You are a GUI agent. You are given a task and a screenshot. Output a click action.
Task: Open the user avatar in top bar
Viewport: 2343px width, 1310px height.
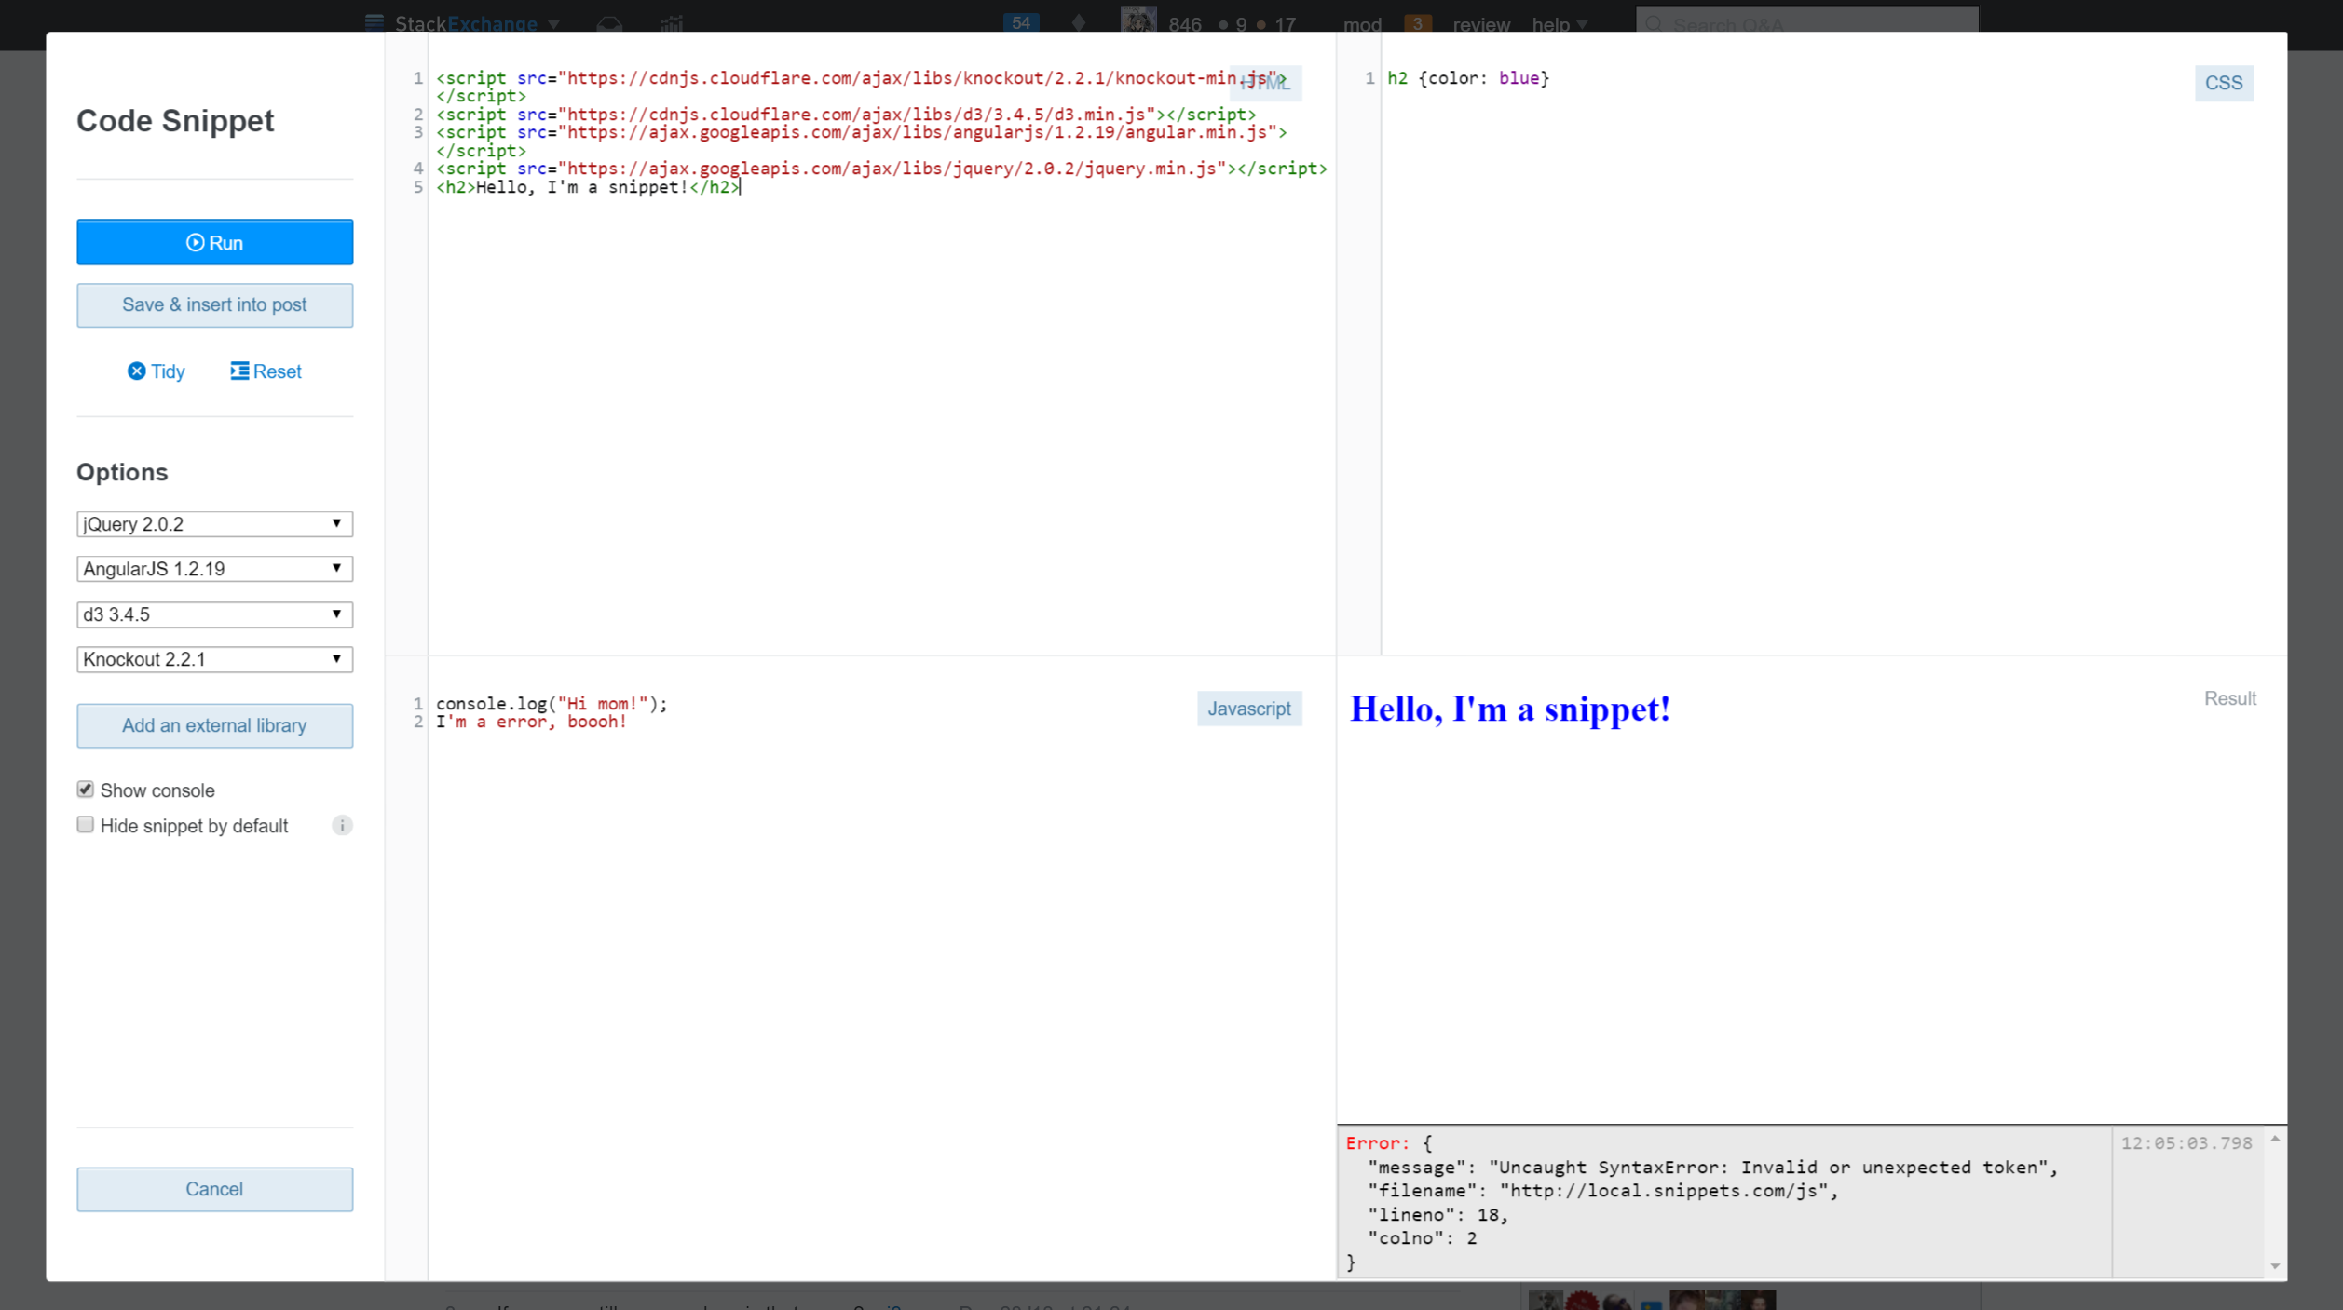point(1137,20)
